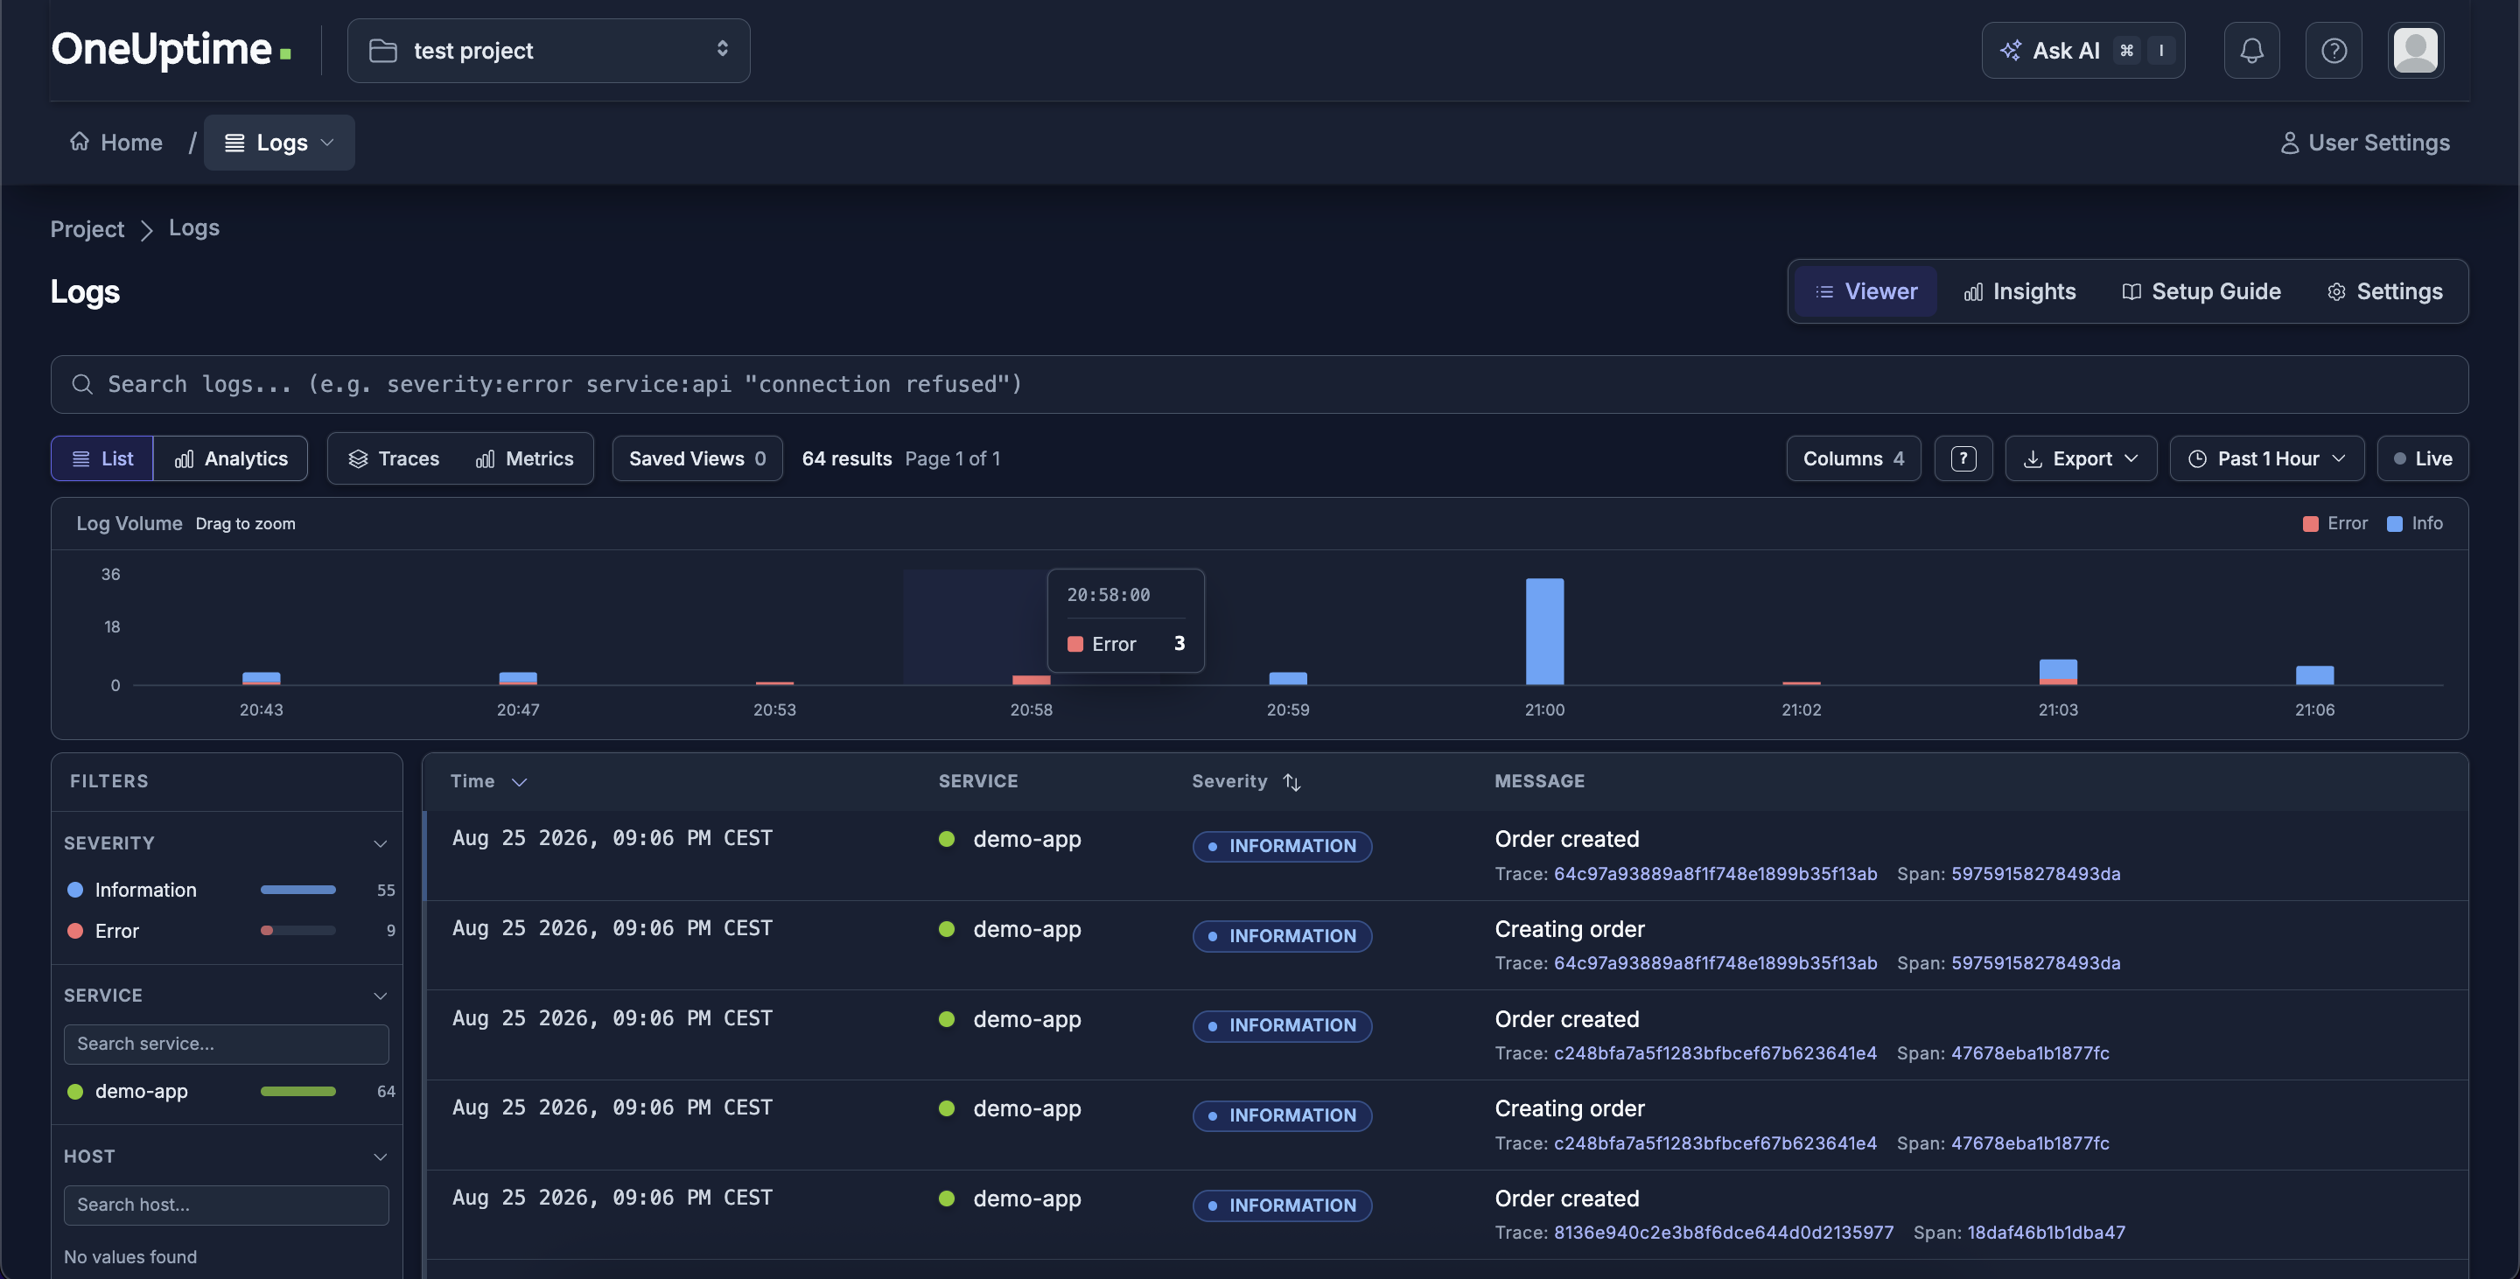Open span 47678eba1b1877fc under third row
The width and height of the screenshot is (2520, 1279).
click(x=2030, y=1053)
